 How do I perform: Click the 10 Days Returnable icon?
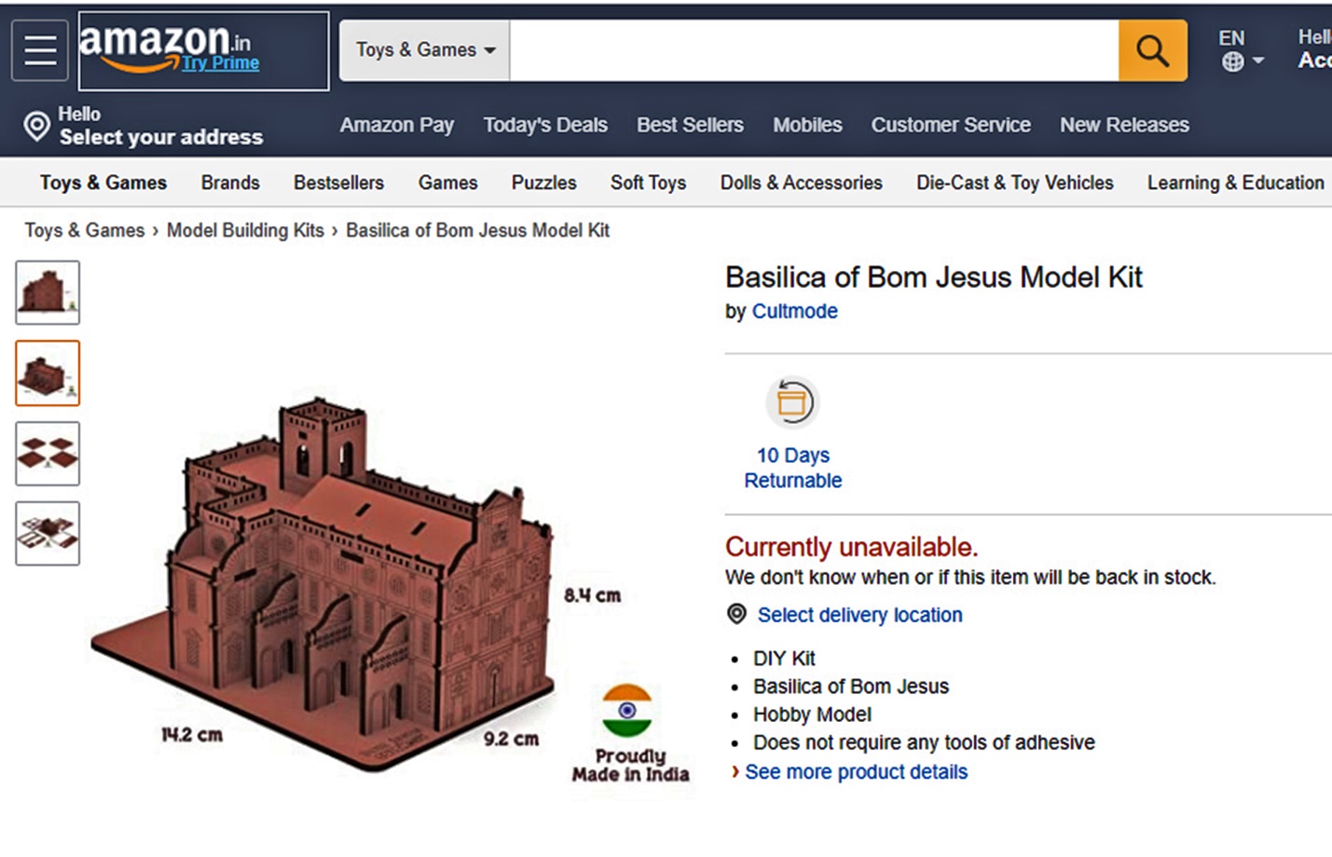[x=792, y=402]
